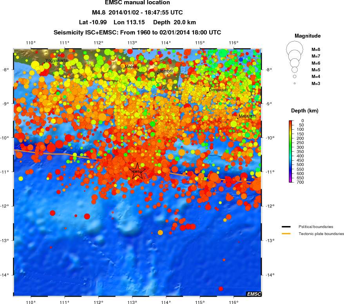Click the M=4 magnitude legend circle
The width and height of the screenshot is (344, 304).
(x=294, y=76)
